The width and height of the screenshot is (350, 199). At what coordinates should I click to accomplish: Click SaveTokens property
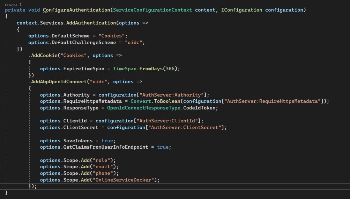point(78,141)
